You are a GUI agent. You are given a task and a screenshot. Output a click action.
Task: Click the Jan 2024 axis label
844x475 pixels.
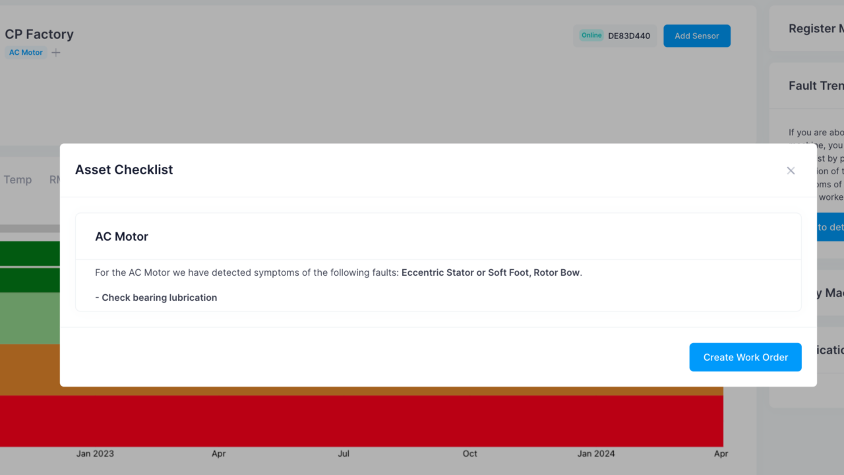595,454
